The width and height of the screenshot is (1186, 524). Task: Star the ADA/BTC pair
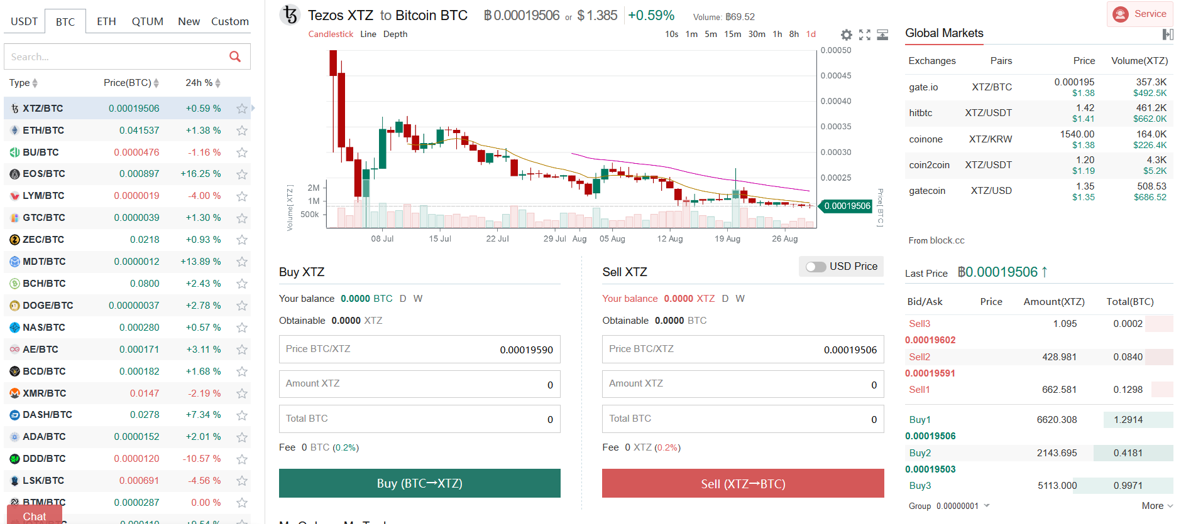(x=242, y=437)
